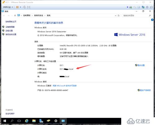Open 远程设置 (Remote settings) link

(9, 31)
